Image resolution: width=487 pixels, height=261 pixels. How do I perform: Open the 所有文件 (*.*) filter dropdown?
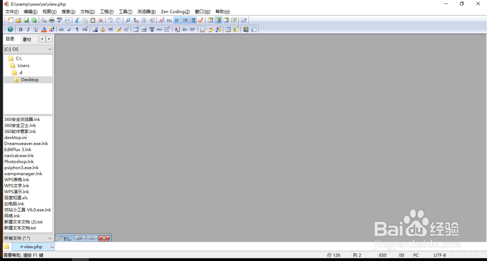coord(28,238)
